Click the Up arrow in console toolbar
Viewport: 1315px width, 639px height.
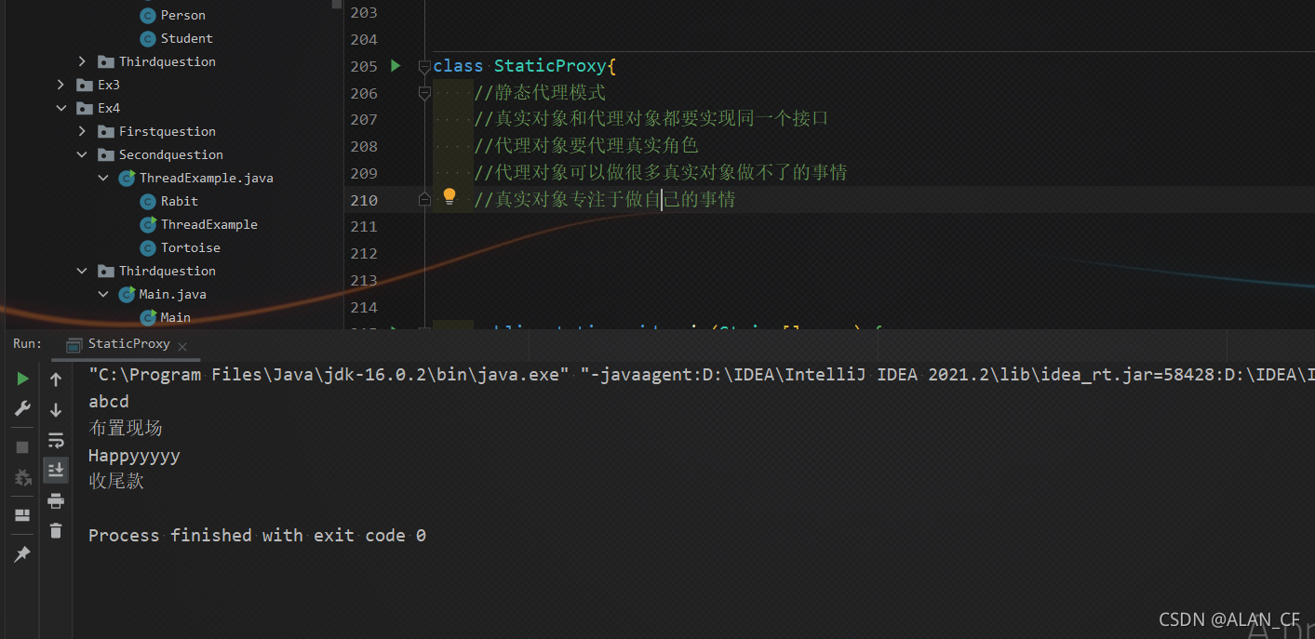pos(56,379)
